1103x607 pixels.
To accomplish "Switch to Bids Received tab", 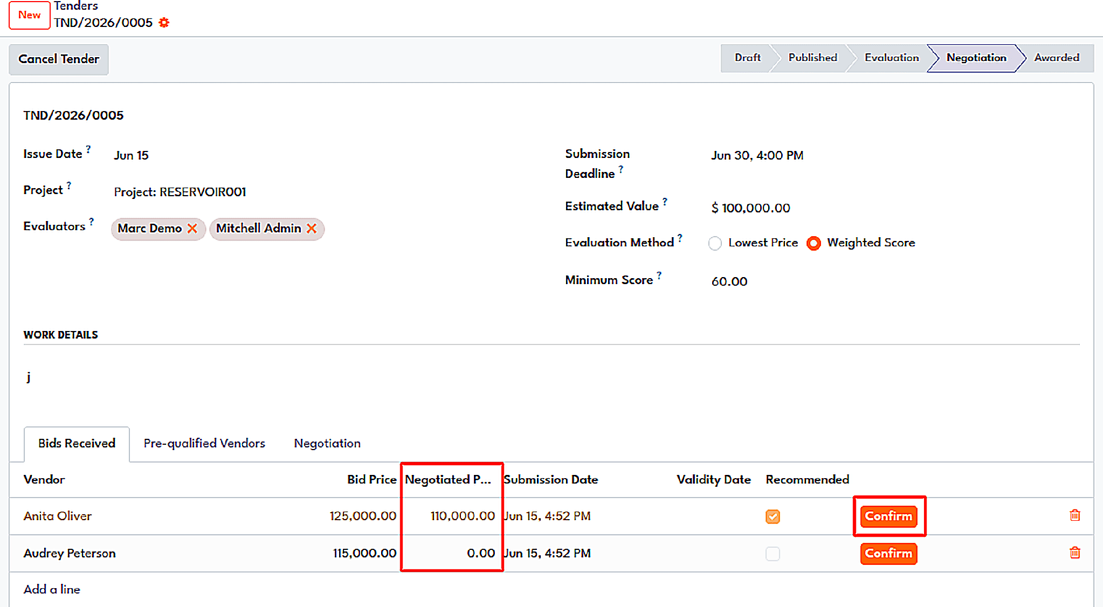I will tap(77, 444).
